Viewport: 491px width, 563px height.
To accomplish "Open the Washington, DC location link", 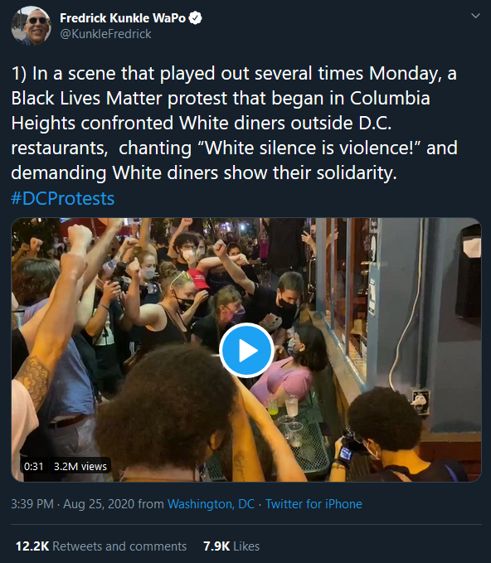I will pyautogui.click(x=211, y=504).
